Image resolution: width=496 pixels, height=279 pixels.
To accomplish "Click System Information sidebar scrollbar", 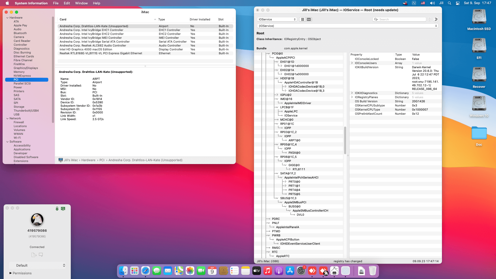I will click(x=53, y=70).
